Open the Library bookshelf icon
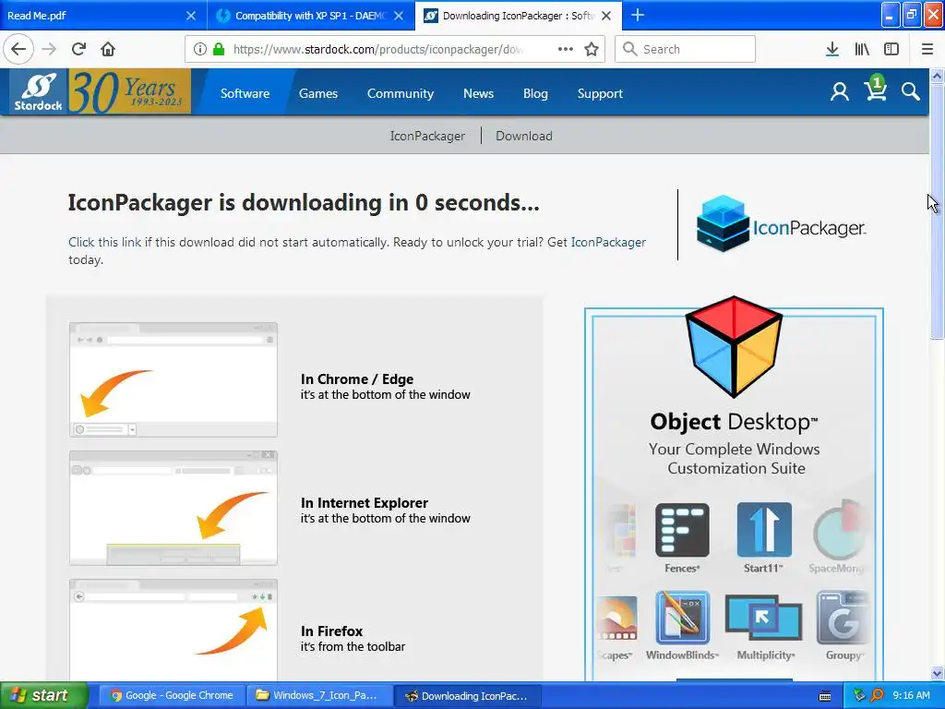This screenshot has height=709, width=945. (x=862, y=49)
